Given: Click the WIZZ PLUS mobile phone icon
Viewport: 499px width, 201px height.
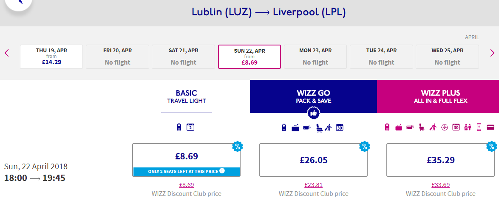Looking at the screenshot, I should coord(479,127).
